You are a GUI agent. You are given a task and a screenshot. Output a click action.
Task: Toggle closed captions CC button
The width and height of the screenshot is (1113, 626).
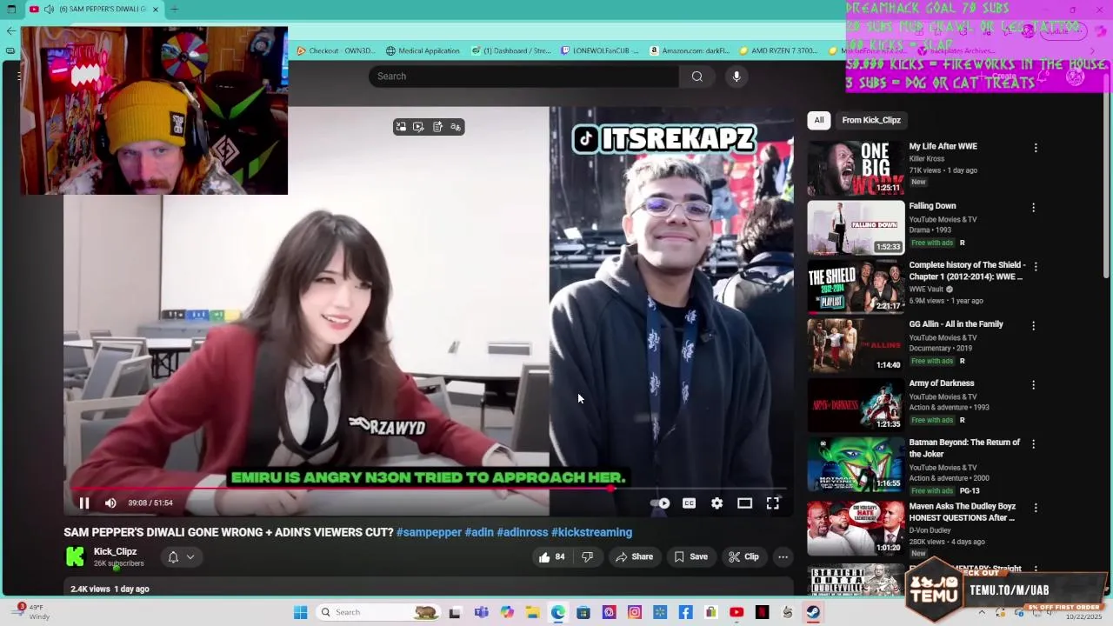coord(689,503)
